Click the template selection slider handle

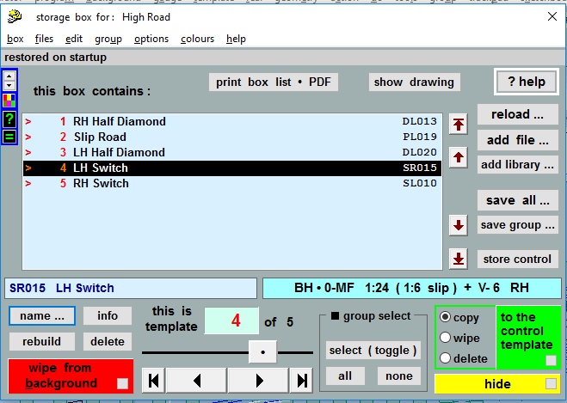[x=262, y=351]
